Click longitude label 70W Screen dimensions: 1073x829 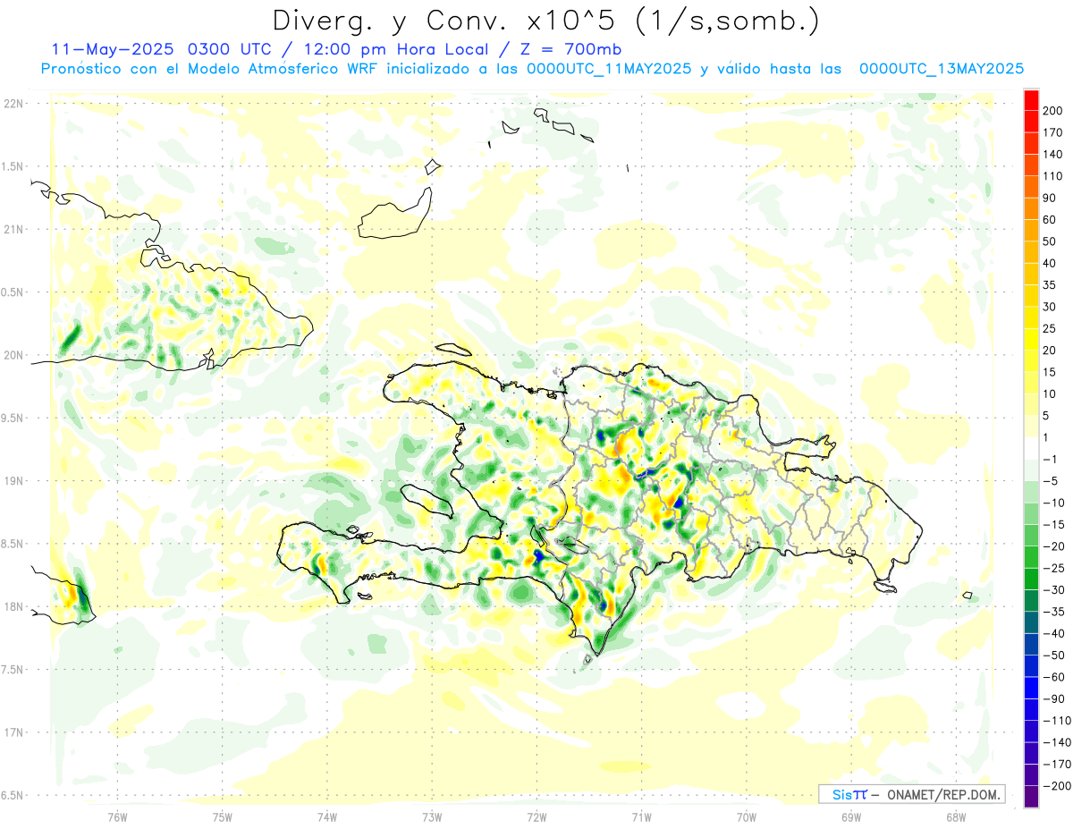coord(747,816)
